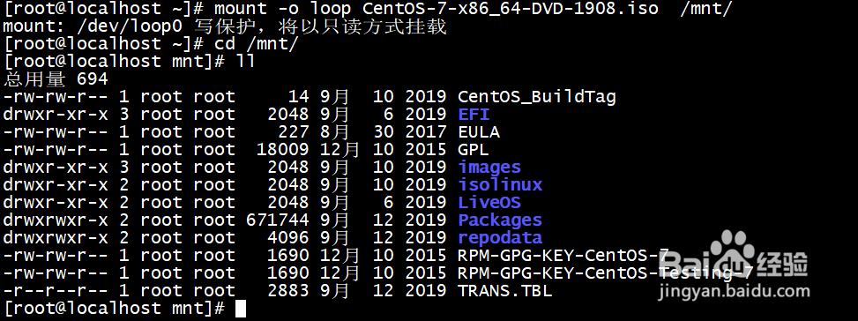The height and width of the screenshot is (321, 858).
Task: Select the EULA file name
Action: (479, 131)
